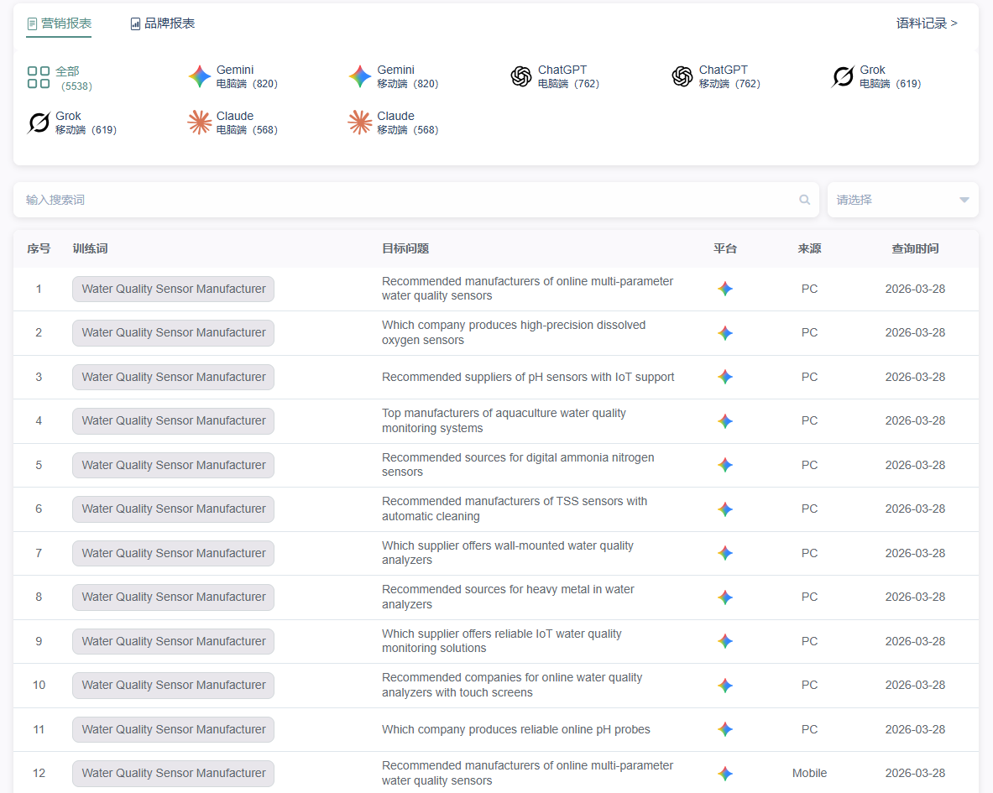
Task: Choose the Grok 移动端 icon
Action: [39, 123]
